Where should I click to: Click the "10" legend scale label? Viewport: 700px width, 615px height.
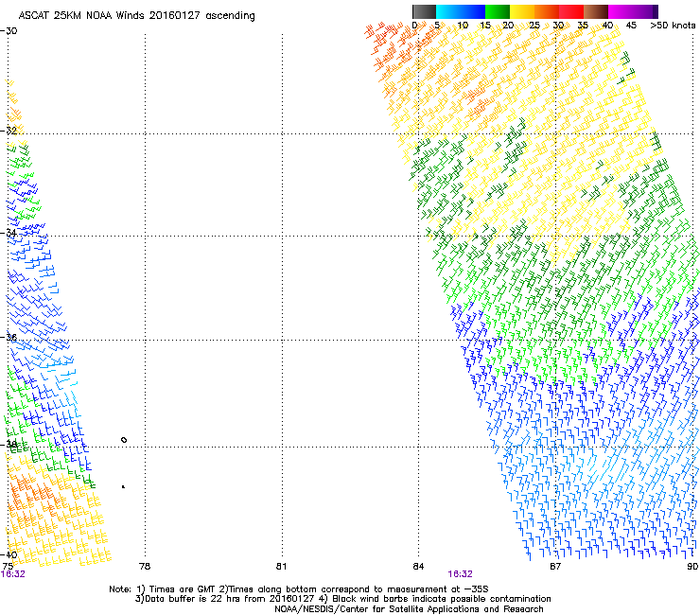(x=463, y=26)
